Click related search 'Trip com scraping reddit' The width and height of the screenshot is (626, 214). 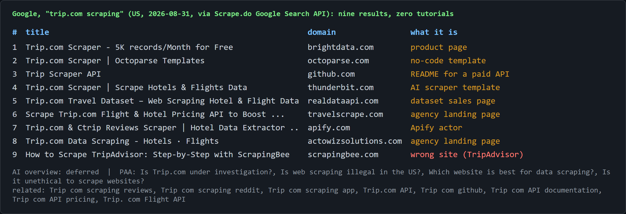point(210,190)
